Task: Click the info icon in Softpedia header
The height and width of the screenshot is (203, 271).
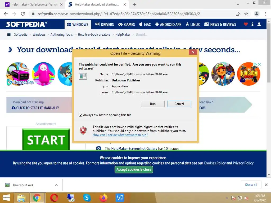Action: tap(252, 24)
